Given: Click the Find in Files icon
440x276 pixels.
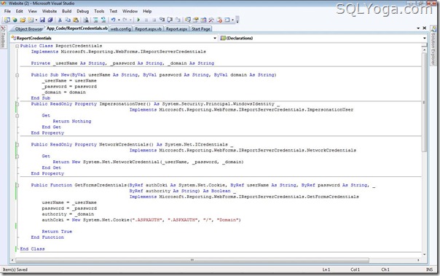Looking at the screenshot, I should click(x=85, y=20).
